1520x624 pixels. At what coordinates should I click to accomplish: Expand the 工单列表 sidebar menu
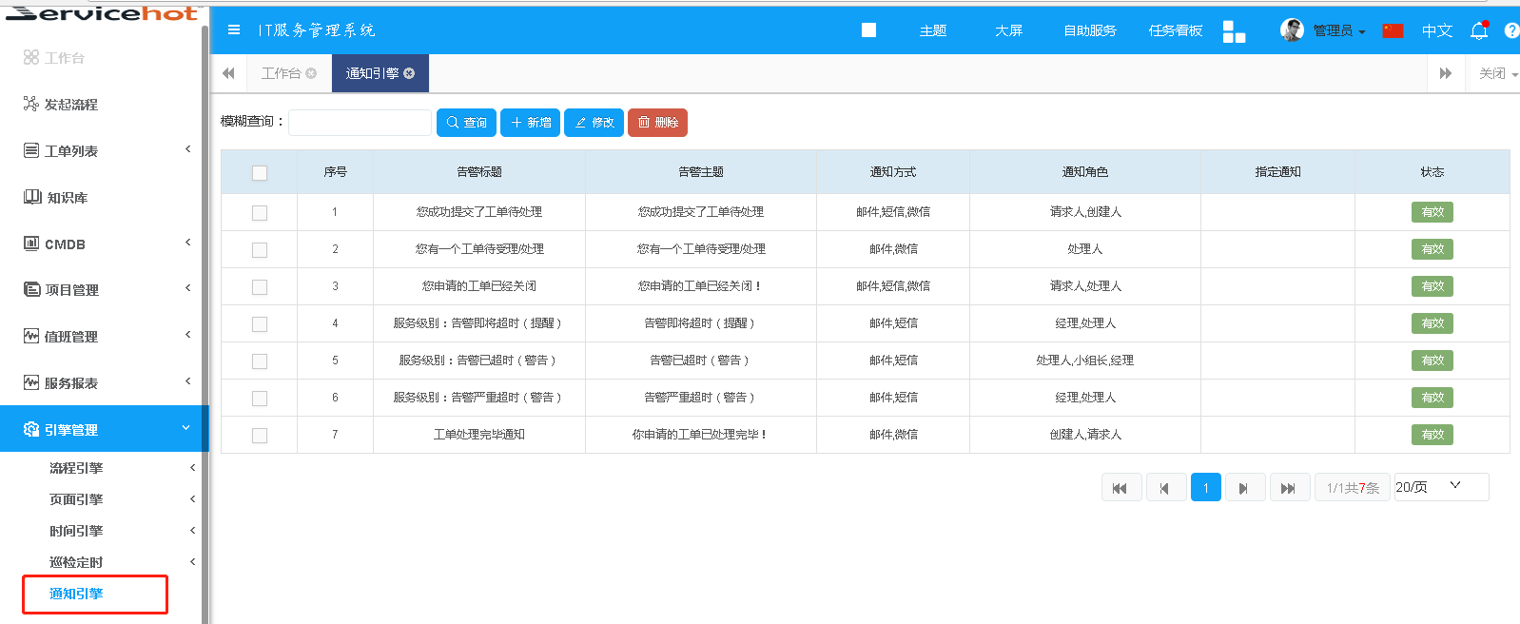pos(105,151)
